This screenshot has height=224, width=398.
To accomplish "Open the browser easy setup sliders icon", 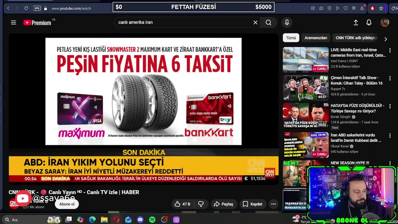I will (x=354, y=8).
